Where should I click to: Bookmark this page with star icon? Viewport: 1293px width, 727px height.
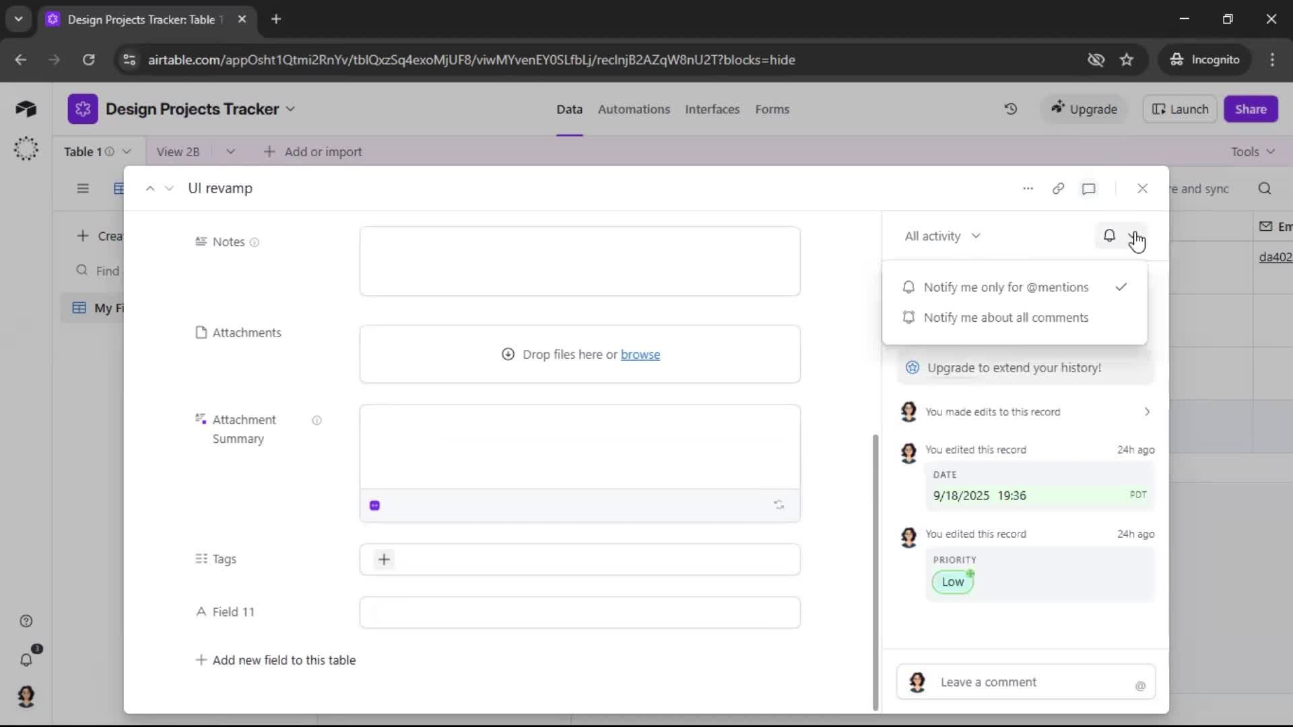click(x=1127, y=60)
